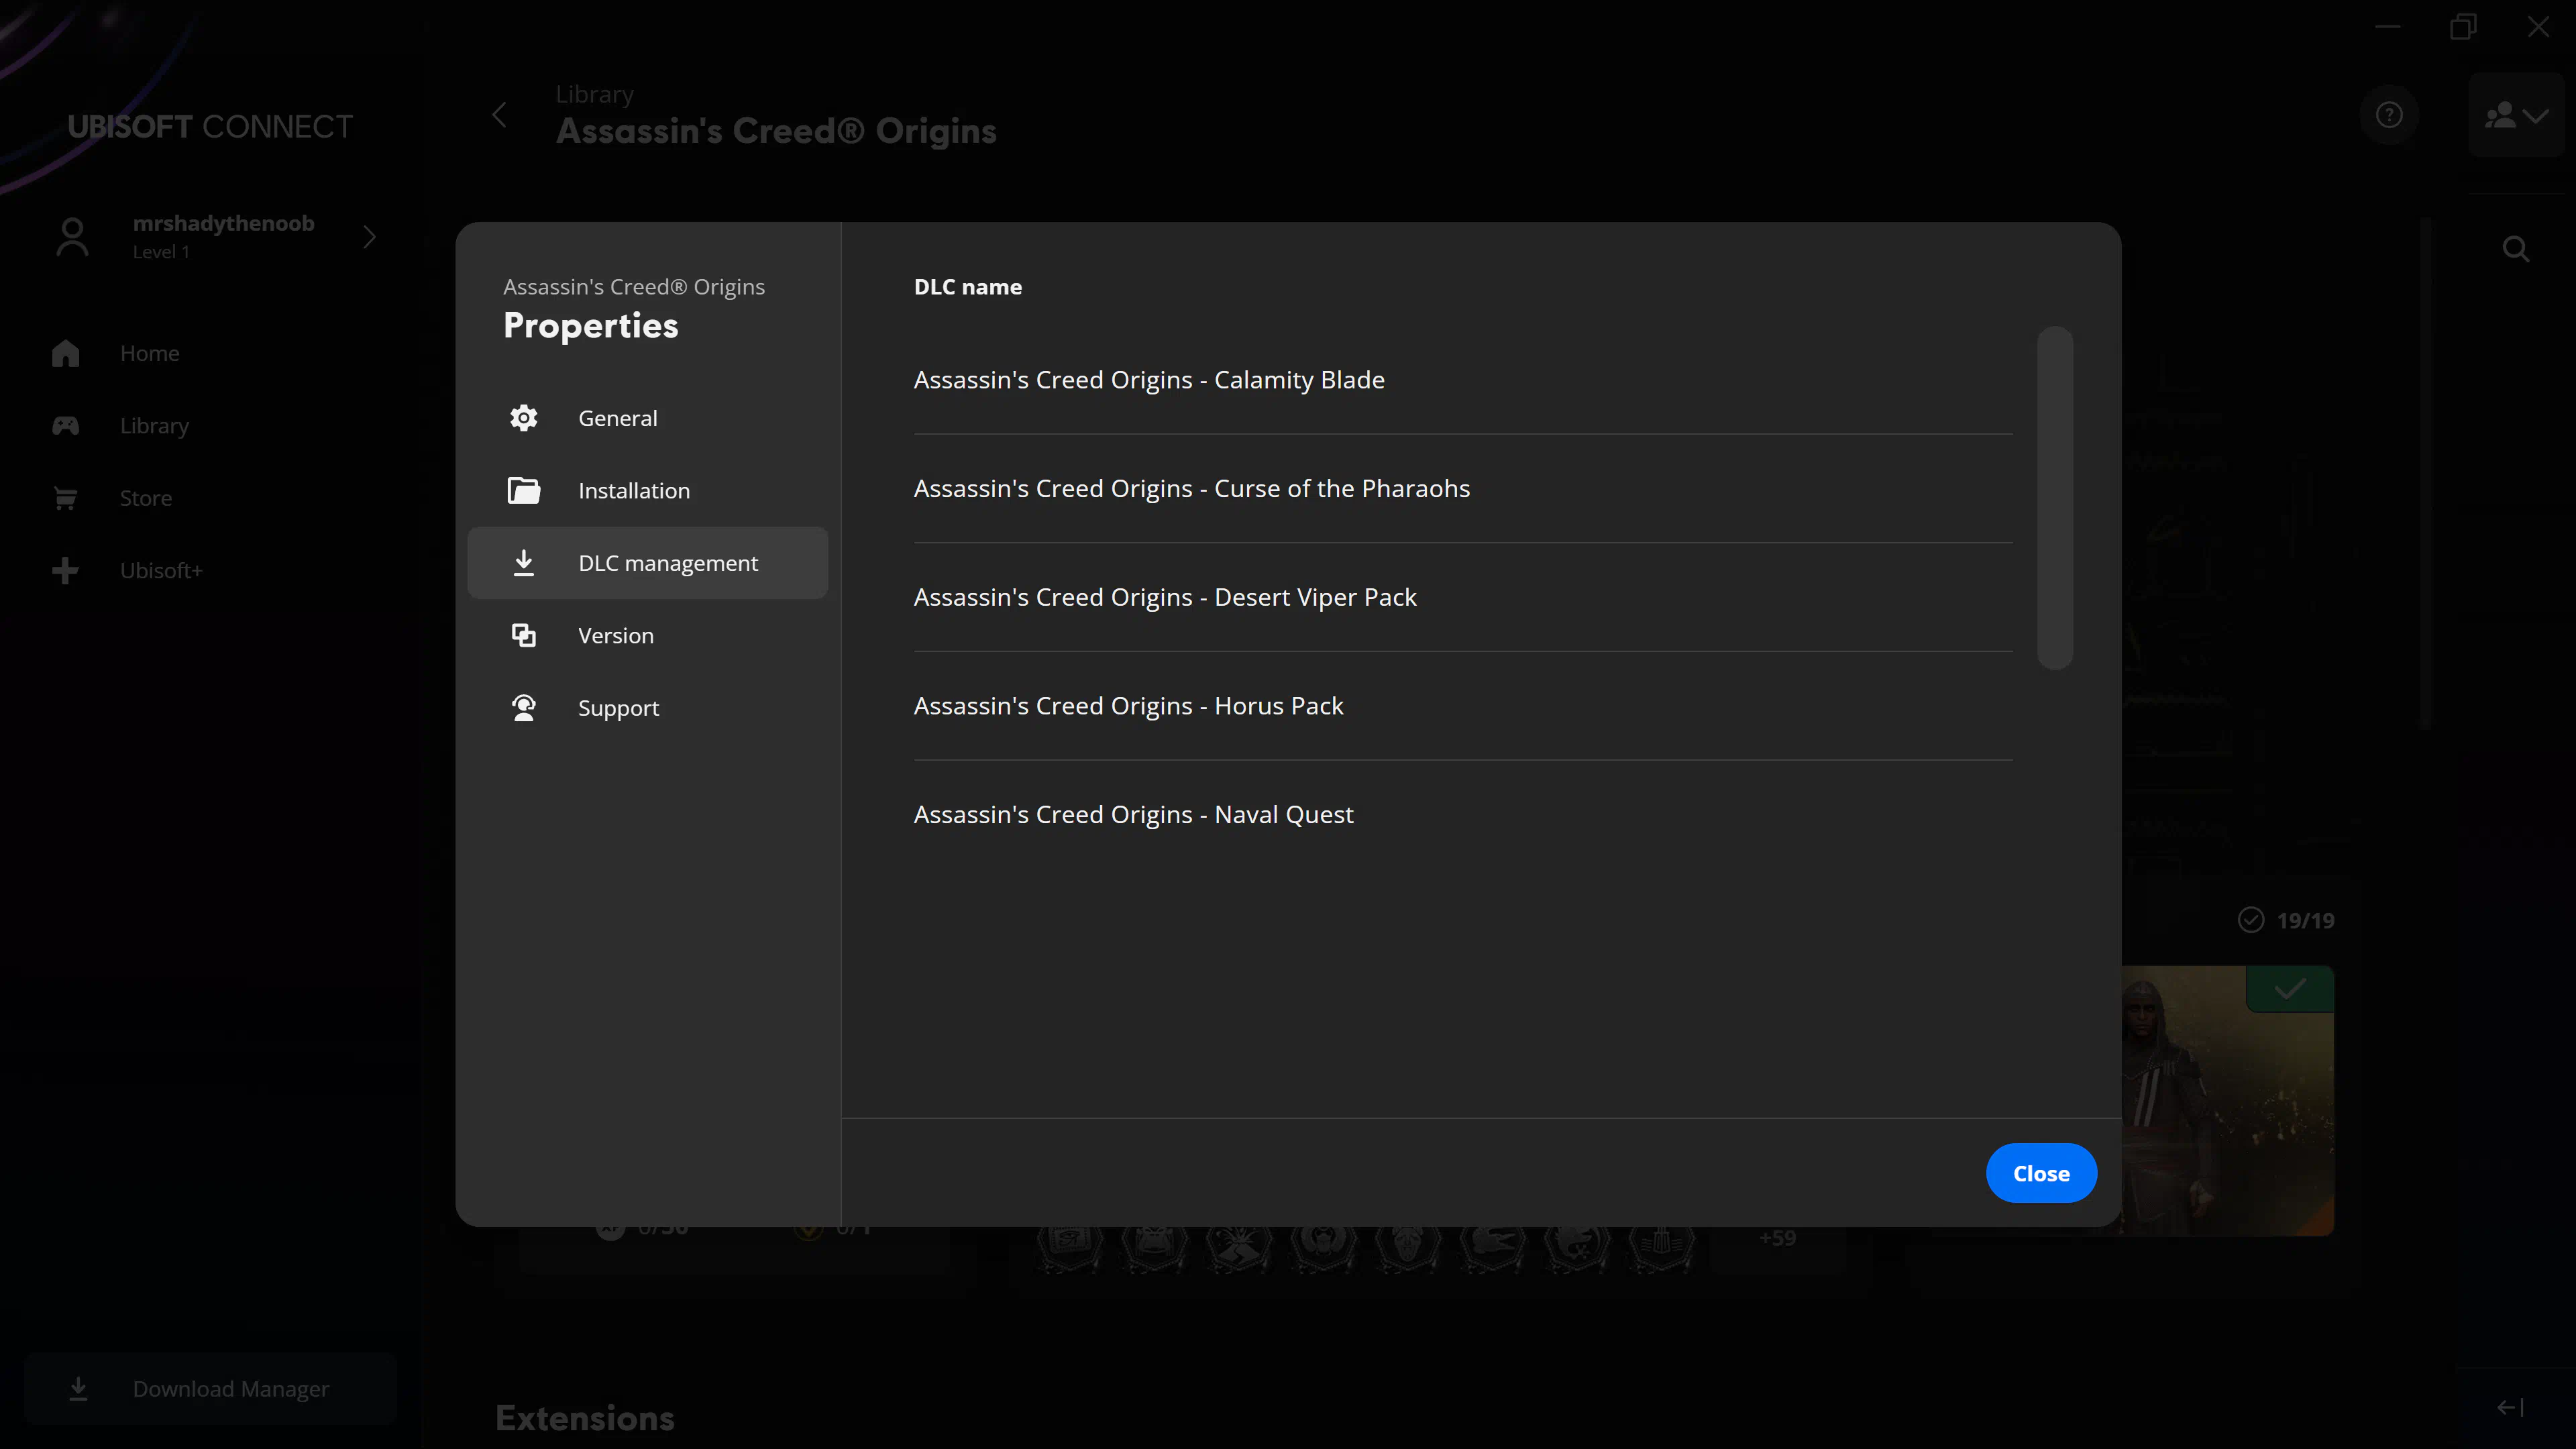Expand the mrshadythenoob profile chevron
This screenshot has height=1449, width=2576.
(369, 237)
